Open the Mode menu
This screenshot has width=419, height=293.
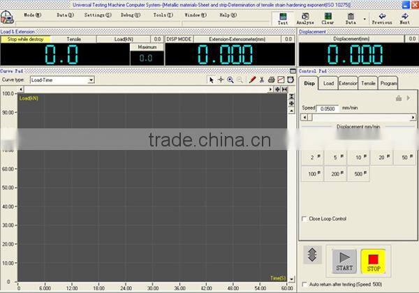pos(32,15)
